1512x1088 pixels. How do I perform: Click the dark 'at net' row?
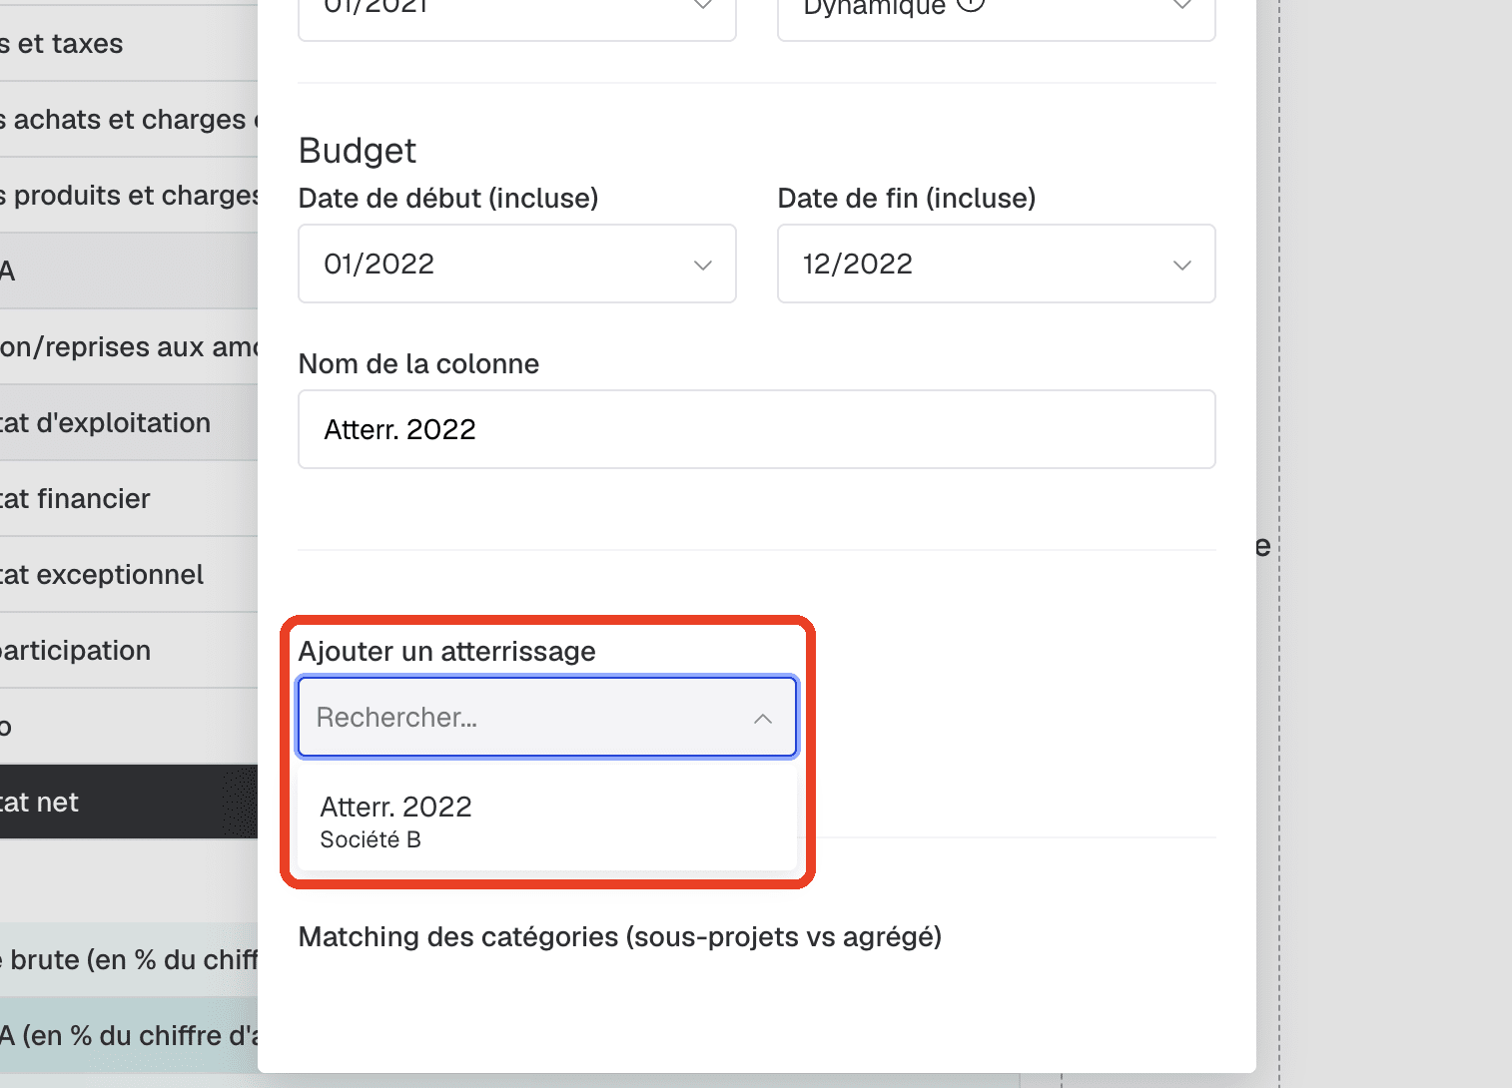coord(129,803)
